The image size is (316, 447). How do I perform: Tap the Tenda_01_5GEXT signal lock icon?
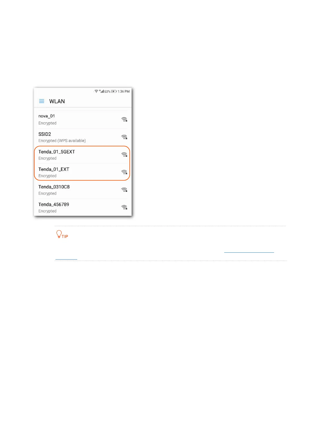click(x=124, y=154)
